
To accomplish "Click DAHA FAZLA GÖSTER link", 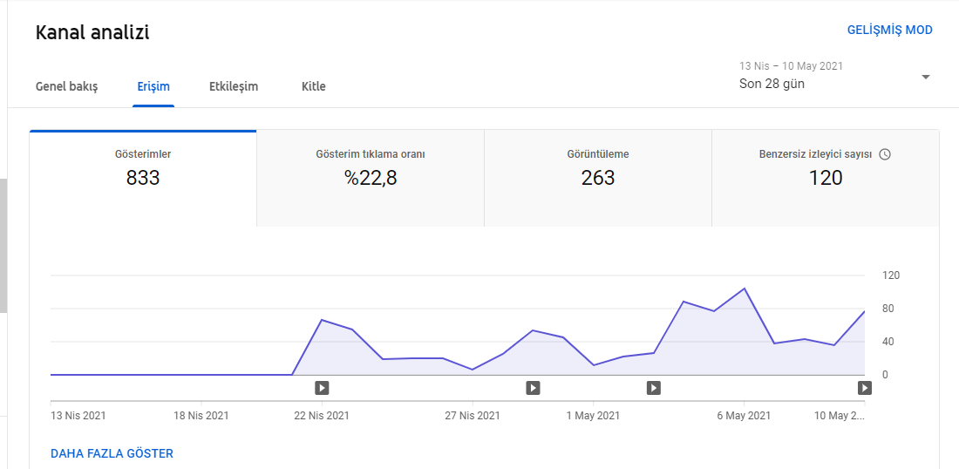I will tap(112, 453).
